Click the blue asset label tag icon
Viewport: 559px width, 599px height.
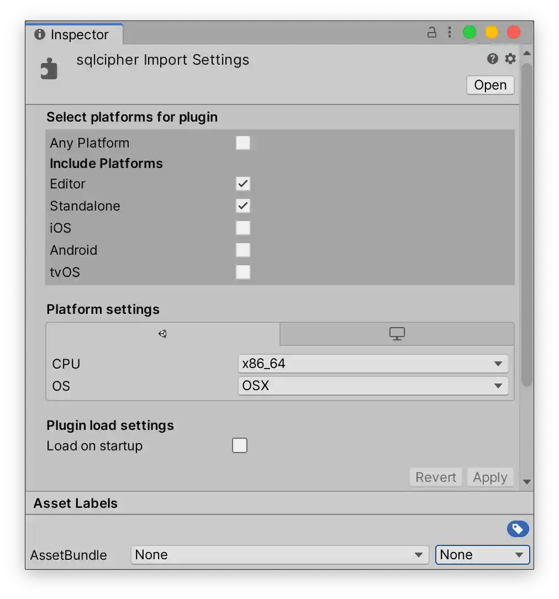518,529
